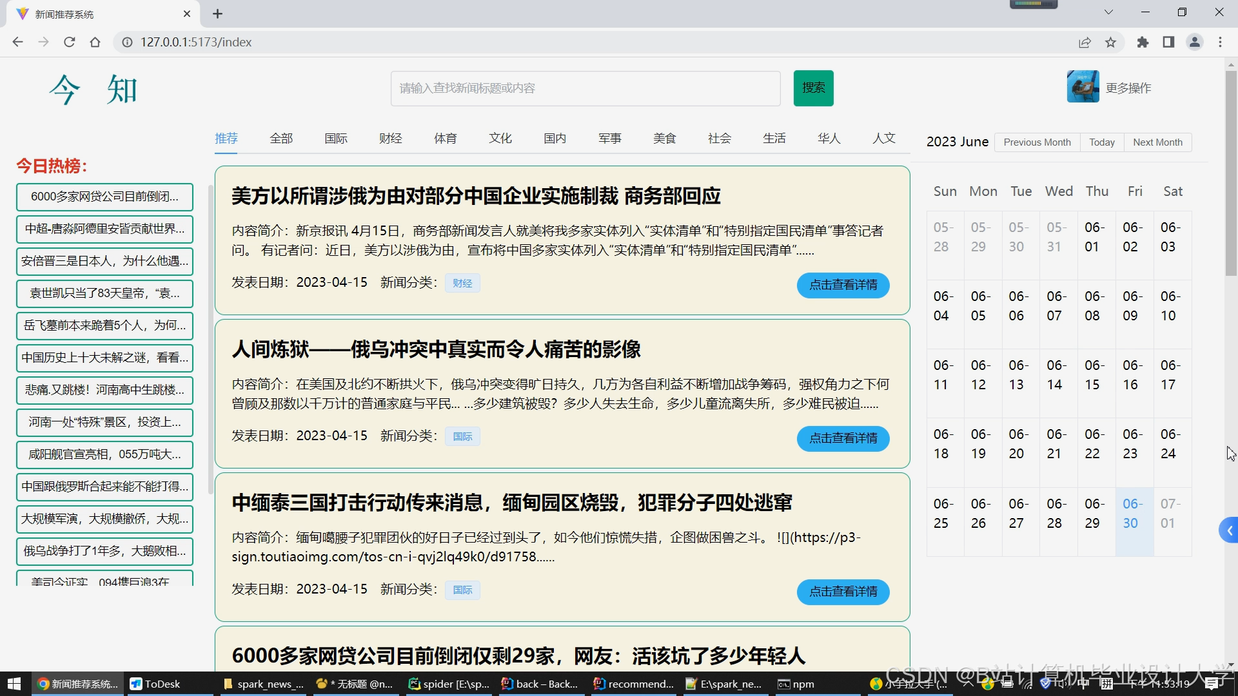The image size is (1238, 696).
Task: Switch to the 财经 news tab
Action: pos(390,138)
